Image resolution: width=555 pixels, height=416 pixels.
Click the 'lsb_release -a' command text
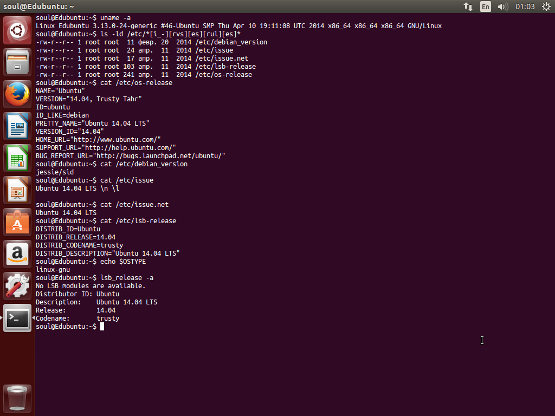127,278
